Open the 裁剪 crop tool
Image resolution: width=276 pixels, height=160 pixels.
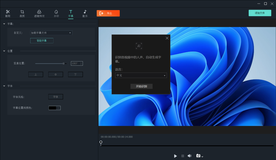pos(22,13)
